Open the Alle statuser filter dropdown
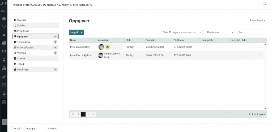272x132 pixels. point(220,32)
